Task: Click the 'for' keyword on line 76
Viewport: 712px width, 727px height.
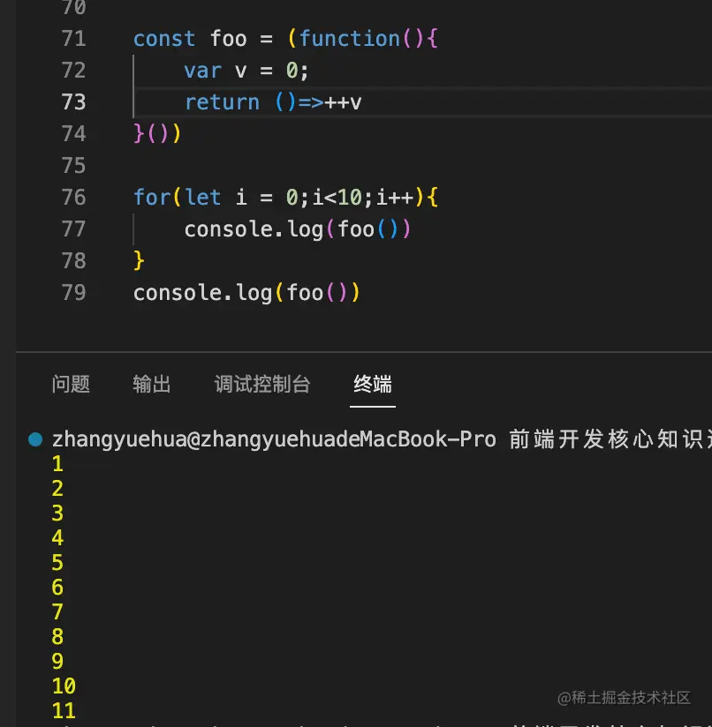Action: click(x=152, y=197)
